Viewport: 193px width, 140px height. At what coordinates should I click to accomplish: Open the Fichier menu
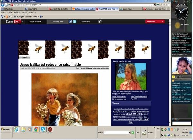[4, 13]
